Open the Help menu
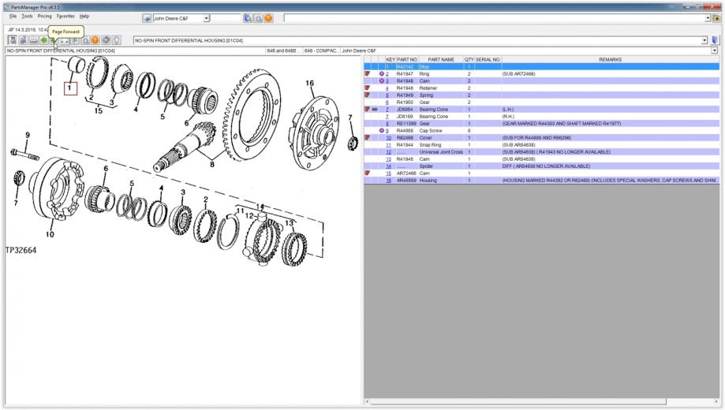 84,17
